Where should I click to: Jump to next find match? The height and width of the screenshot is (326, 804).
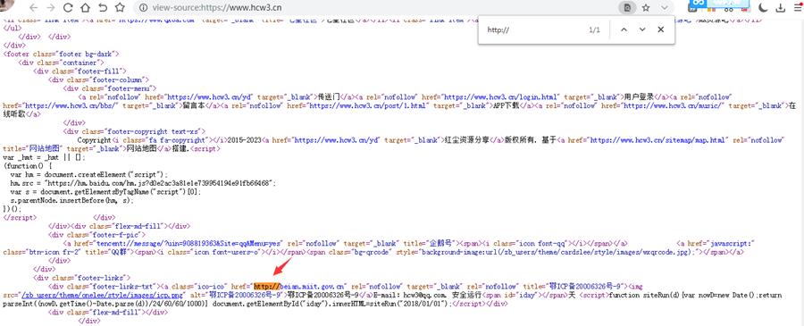coord(642,29)
